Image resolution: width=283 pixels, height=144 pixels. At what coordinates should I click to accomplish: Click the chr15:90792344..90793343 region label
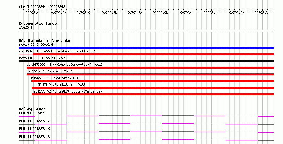tap(42, 7)
